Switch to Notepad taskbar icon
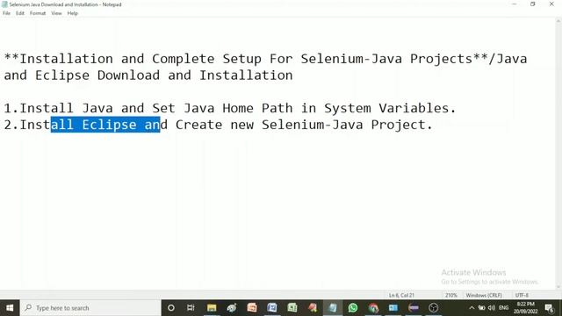The image size is (562, 316). (333, 308)
